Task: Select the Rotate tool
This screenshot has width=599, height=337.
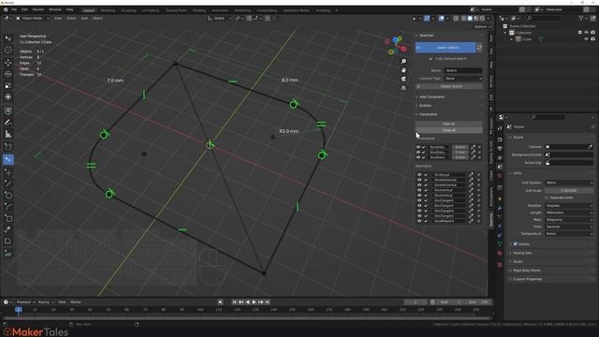Action: point(8,74)
